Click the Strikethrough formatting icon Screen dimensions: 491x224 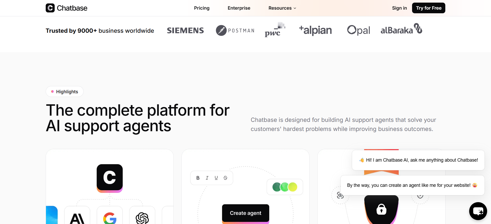click(225, 178)
